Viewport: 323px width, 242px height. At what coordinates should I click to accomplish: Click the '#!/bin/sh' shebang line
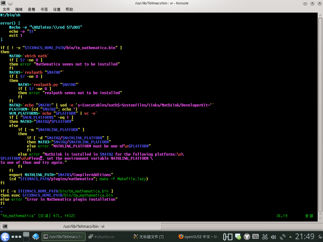point(10,15)
